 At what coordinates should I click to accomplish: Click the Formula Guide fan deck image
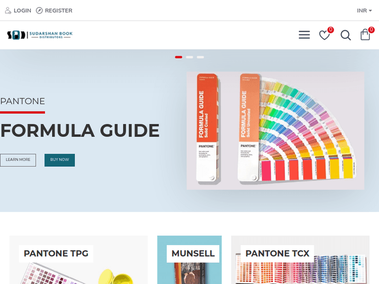(275, 131)
